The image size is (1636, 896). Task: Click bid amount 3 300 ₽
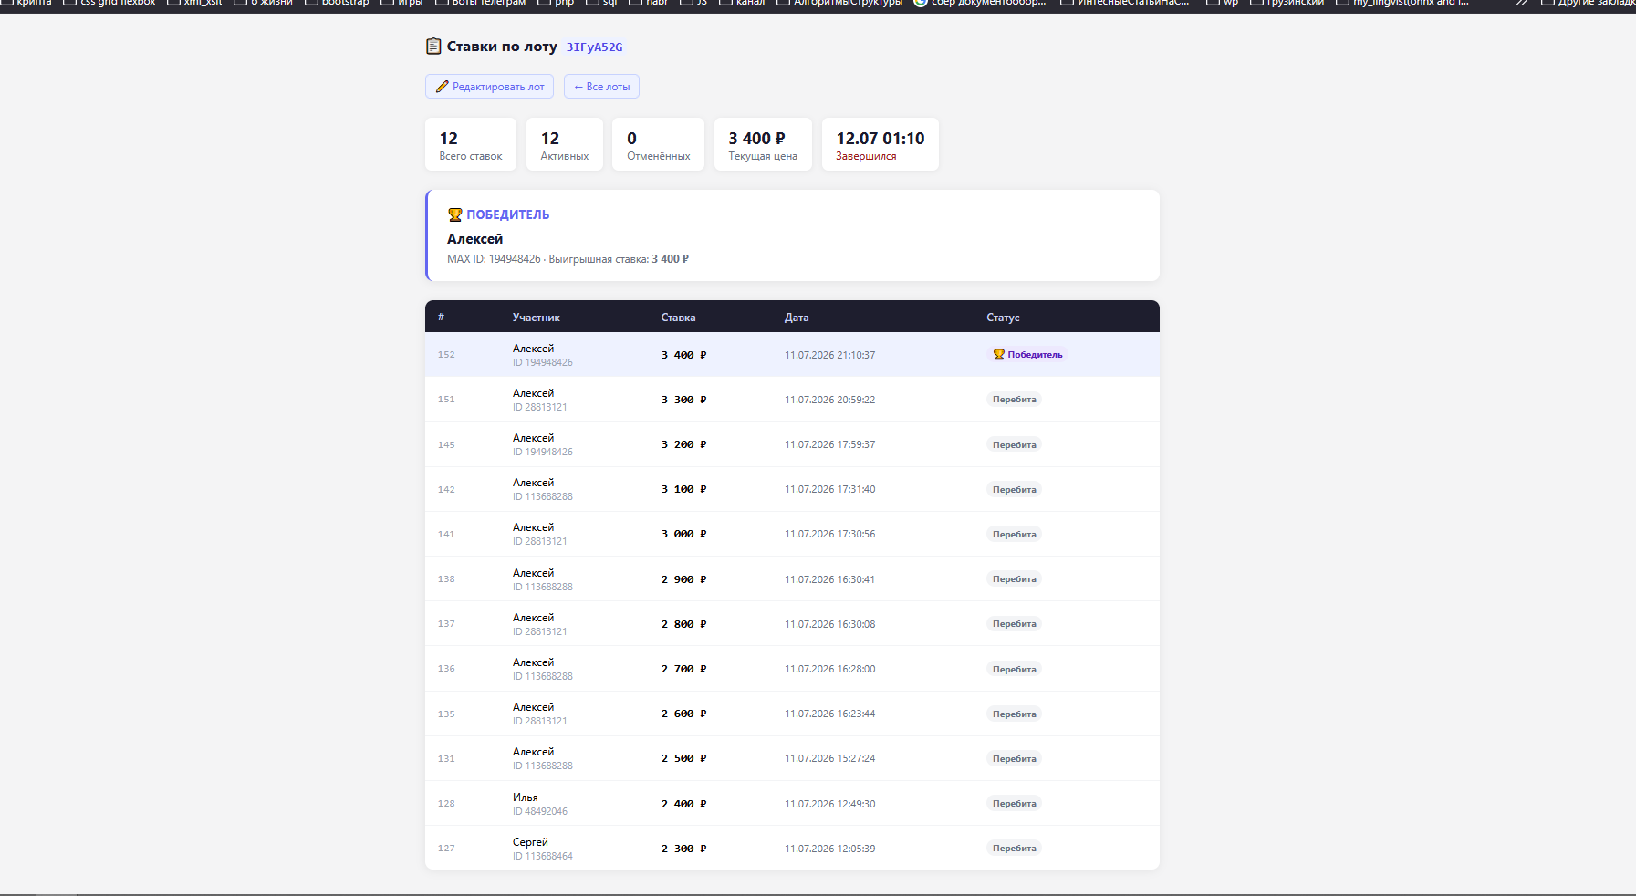(683, 400)
